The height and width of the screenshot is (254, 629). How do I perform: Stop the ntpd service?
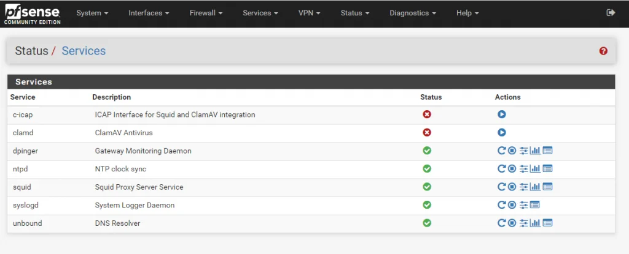point(512,169)
